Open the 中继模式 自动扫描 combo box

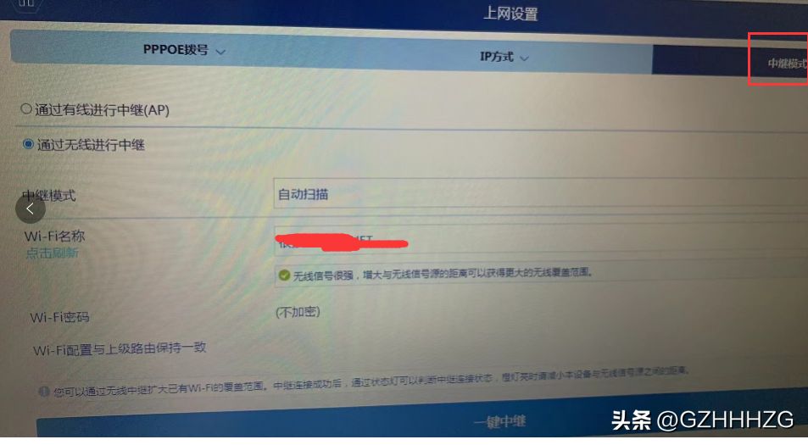pos(540,194)
